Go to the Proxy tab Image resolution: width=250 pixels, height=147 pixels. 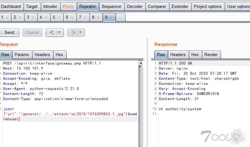pos(68,7)
